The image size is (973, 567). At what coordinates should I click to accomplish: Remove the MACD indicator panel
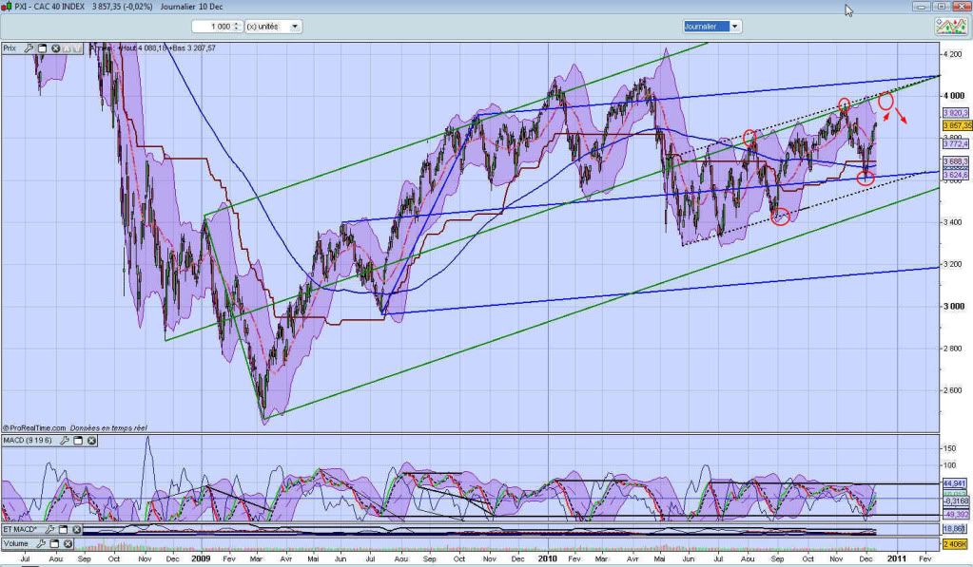[92, 441]
